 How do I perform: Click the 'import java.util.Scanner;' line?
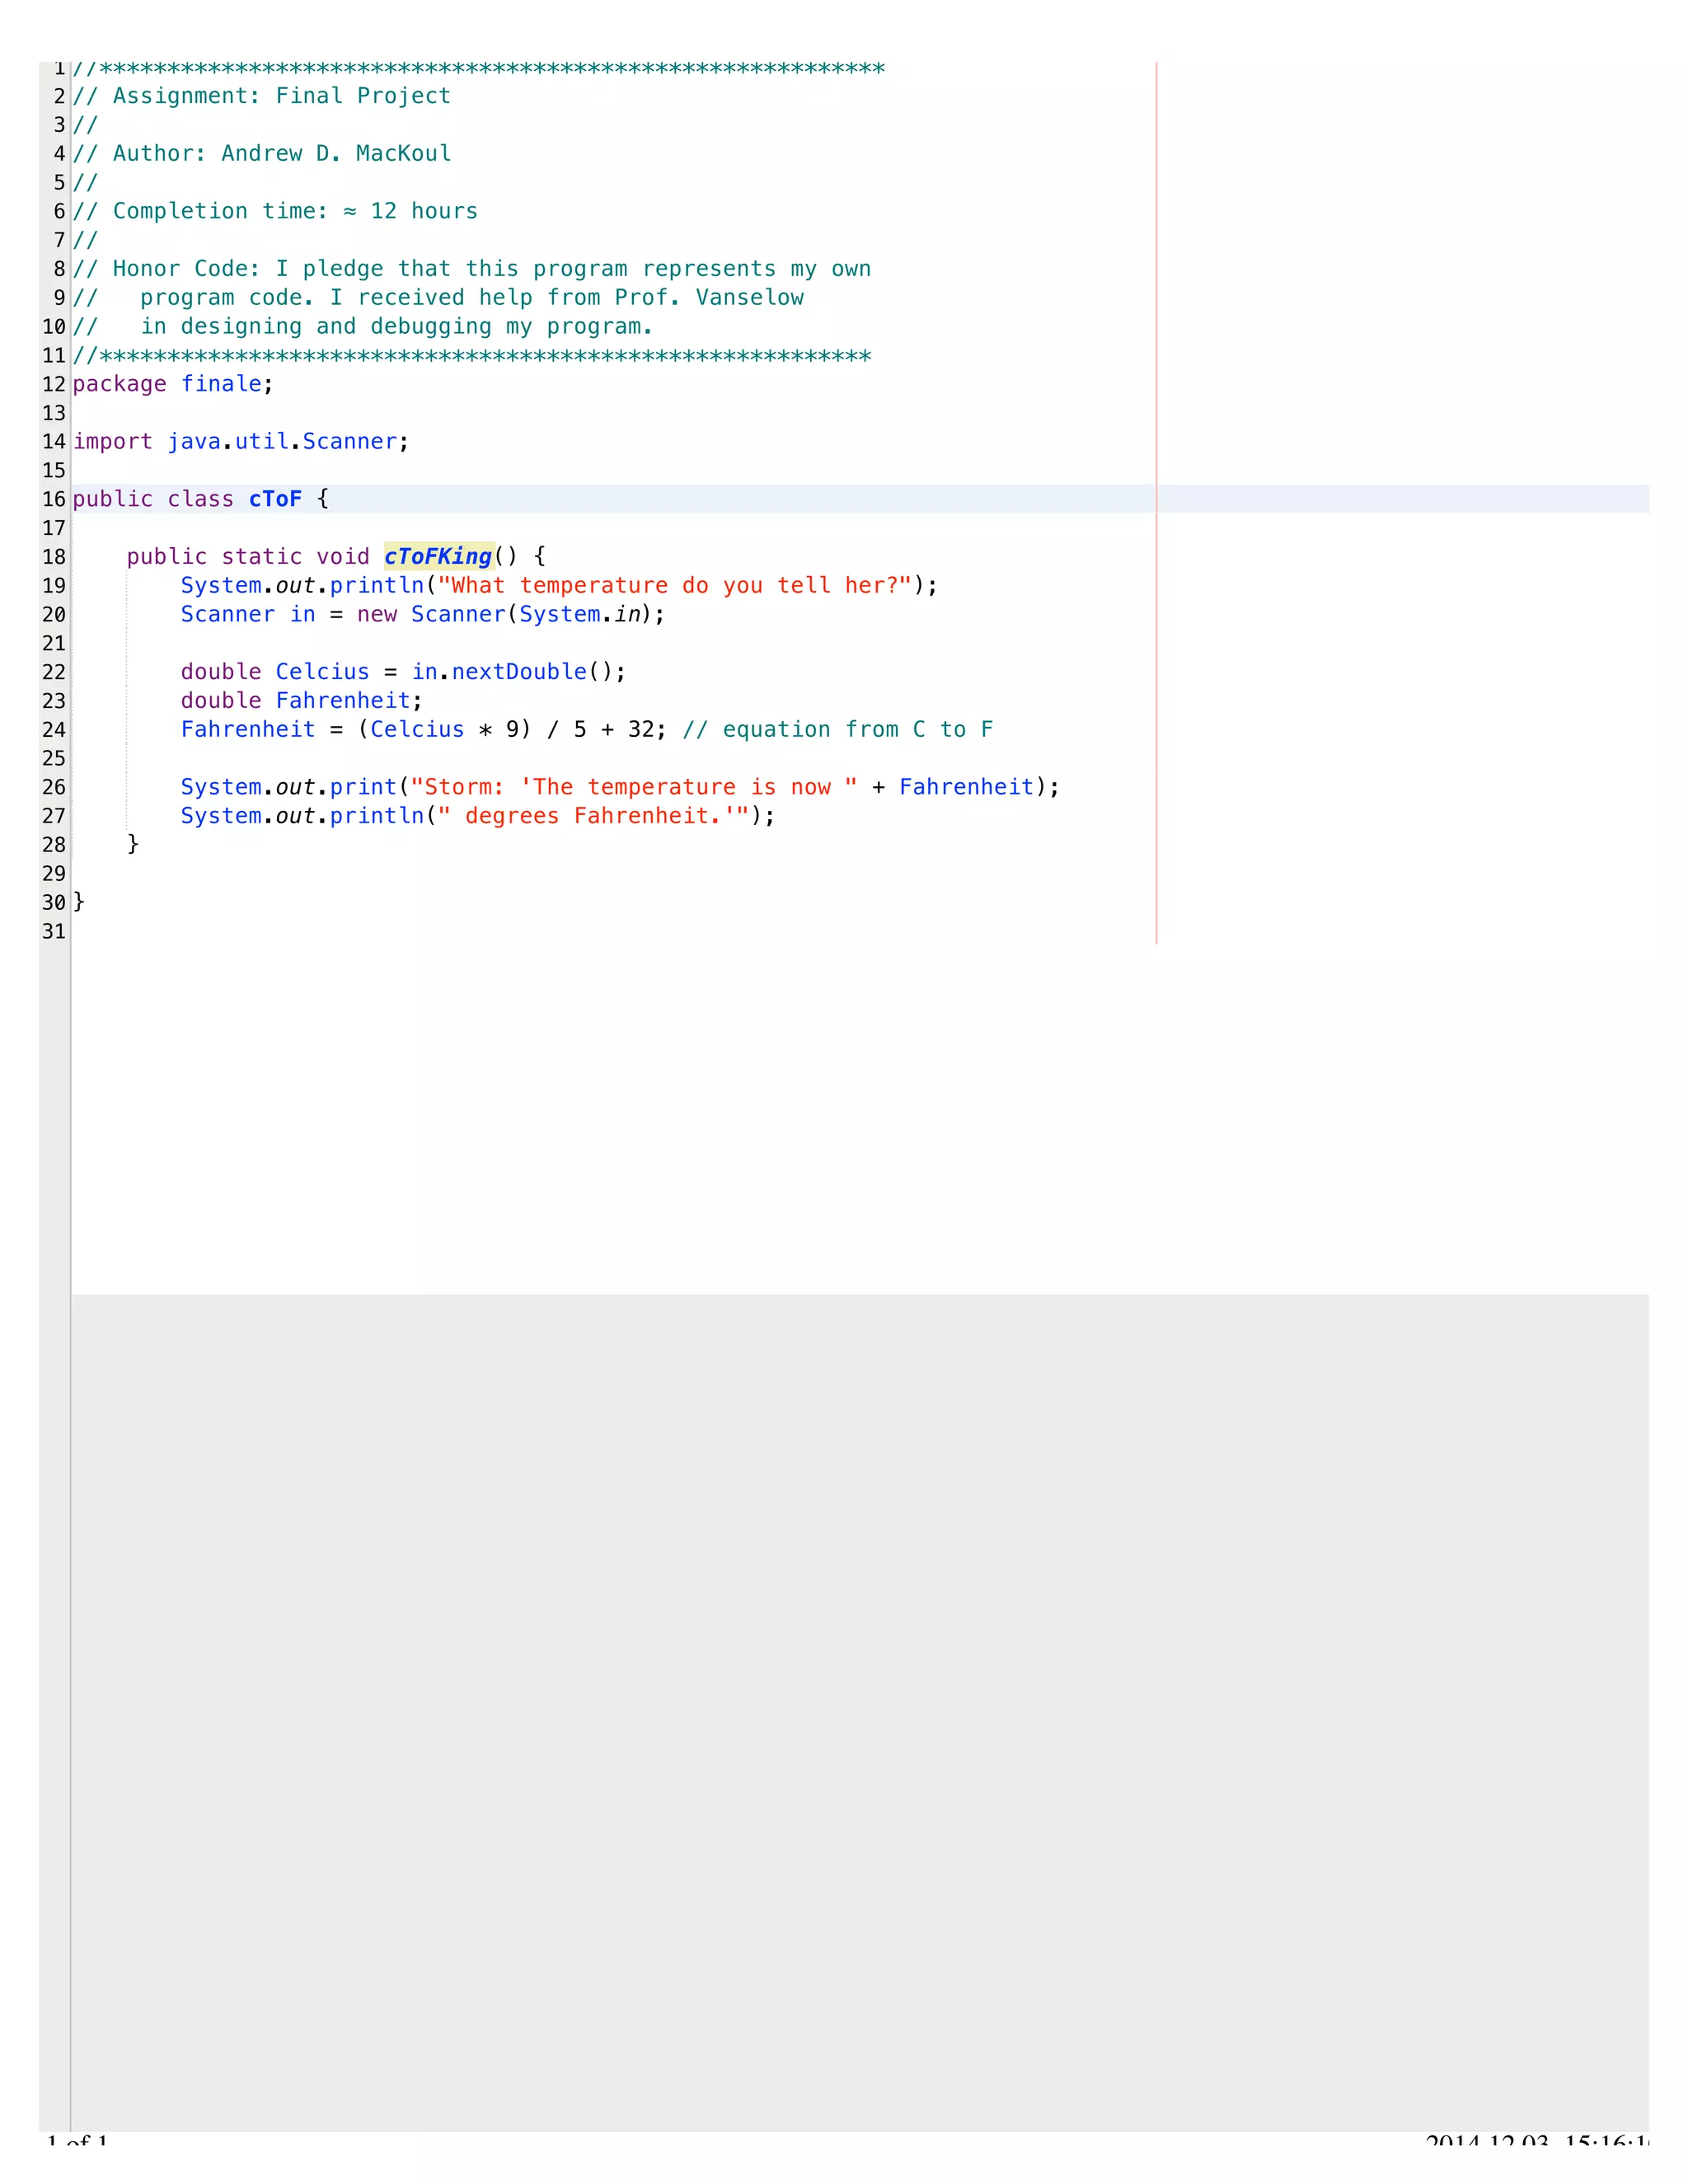tap(241, 442)
